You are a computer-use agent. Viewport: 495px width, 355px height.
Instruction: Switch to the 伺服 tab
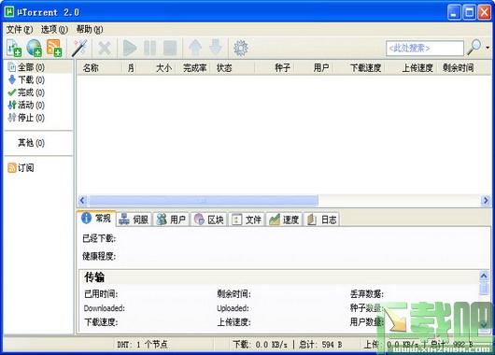pos(134,220)
